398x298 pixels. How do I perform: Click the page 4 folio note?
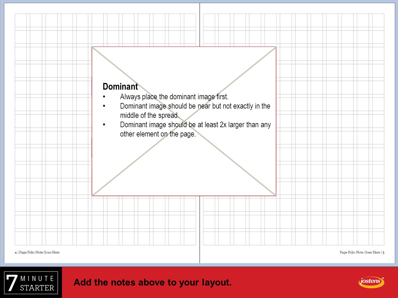pos(37,252)
